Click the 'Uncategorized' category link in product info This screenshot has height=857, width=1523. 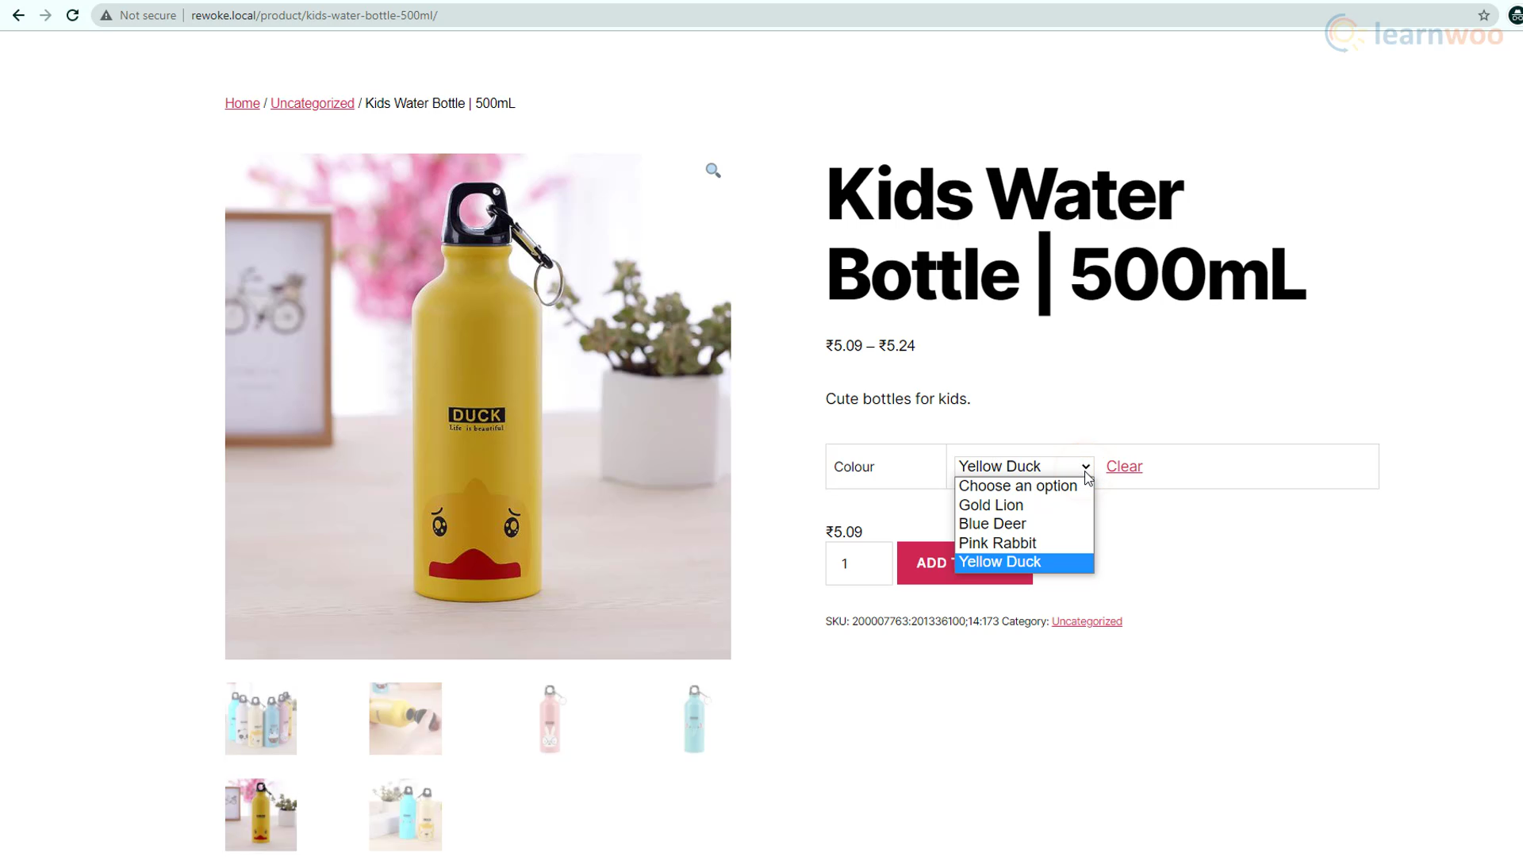point(1087,621)
